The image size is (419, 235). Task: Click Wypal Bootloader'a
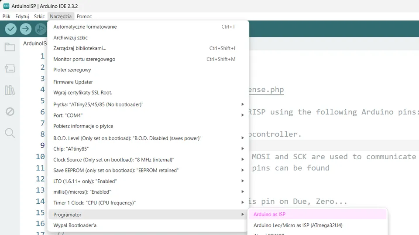pyautogui.click(x=75, y=225)
